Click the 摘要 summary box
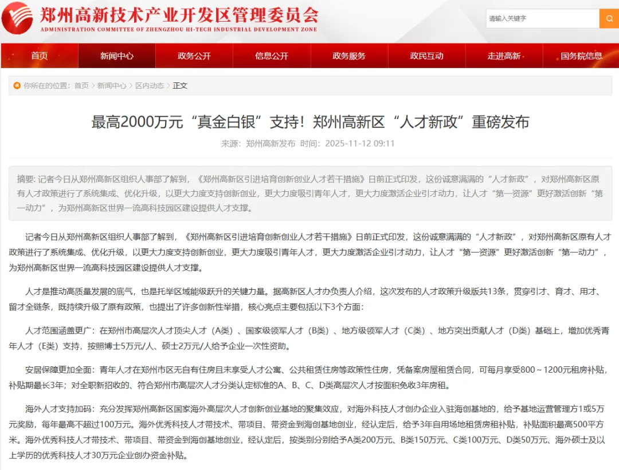 310,193
